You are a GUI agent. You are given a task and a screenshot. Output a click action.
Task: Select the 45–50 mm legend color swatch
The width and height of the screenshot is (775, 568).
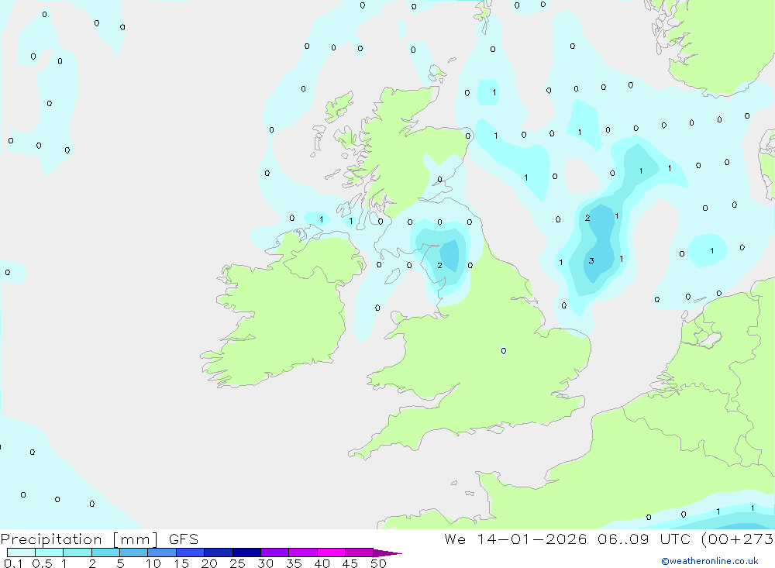(359, 553)
